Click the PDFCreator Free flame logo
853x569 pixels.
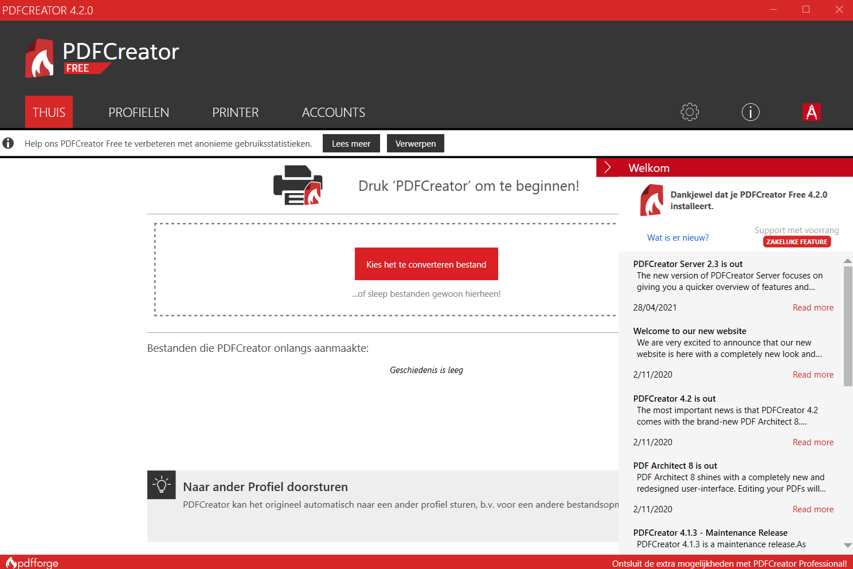pos(40,58)
